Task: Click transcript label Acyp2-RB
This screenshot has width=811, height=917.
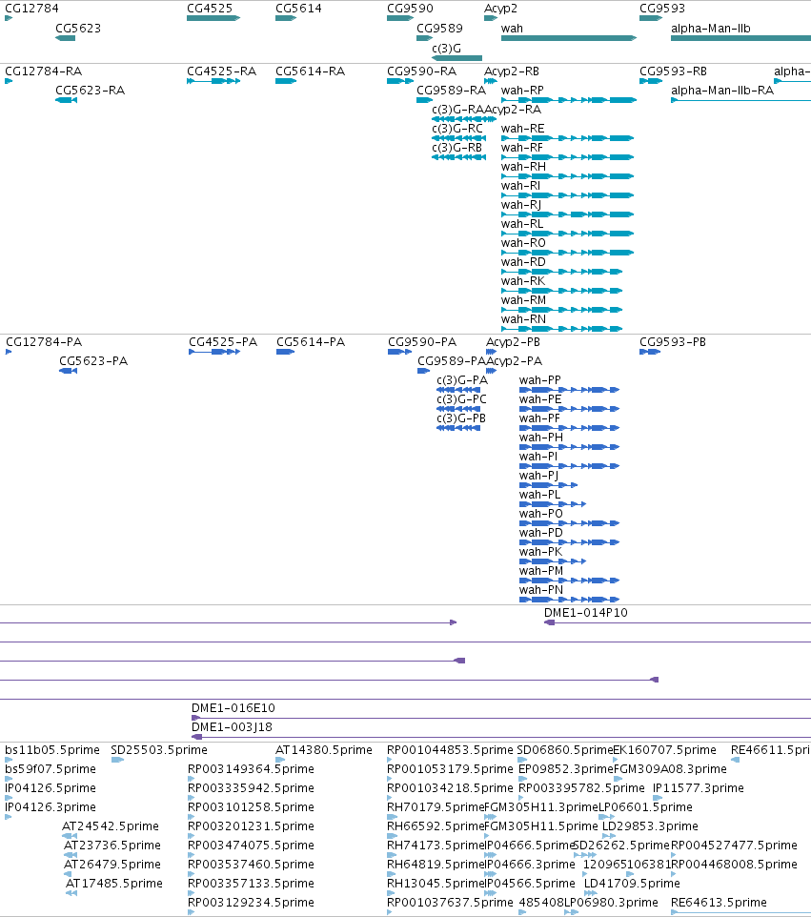Action: coord(512,71)
